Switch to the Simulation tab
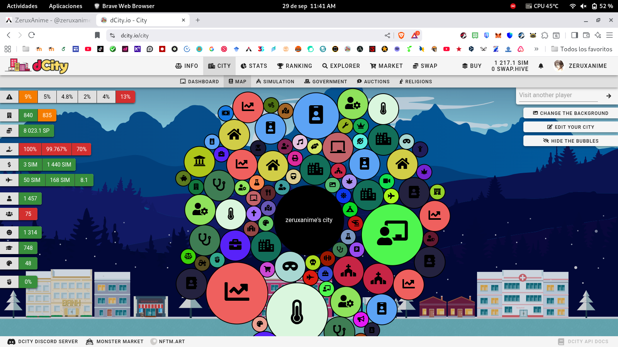The image size is (618, 347). point(275,82)
